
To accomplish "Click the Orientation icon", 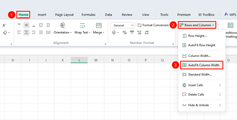I will (x=62, y=25).
